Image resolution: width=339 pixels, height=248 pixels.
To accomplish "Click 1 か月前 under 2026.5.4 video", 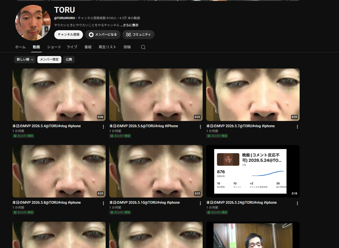I will point(19,131).
